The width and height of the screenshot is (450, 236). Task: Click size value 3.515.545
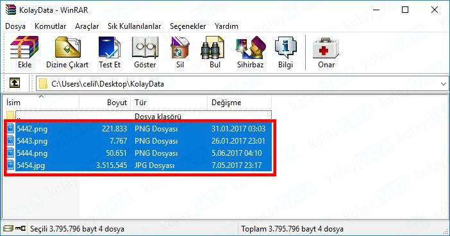click(112, 165)
